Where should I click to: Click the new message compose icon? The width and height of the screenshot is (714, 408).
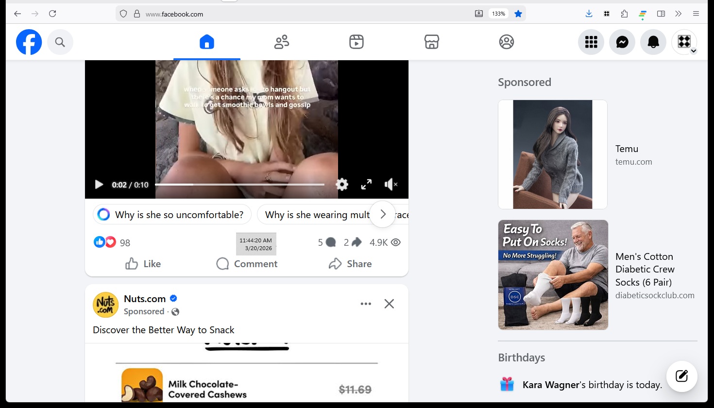(x=681, y=376)
